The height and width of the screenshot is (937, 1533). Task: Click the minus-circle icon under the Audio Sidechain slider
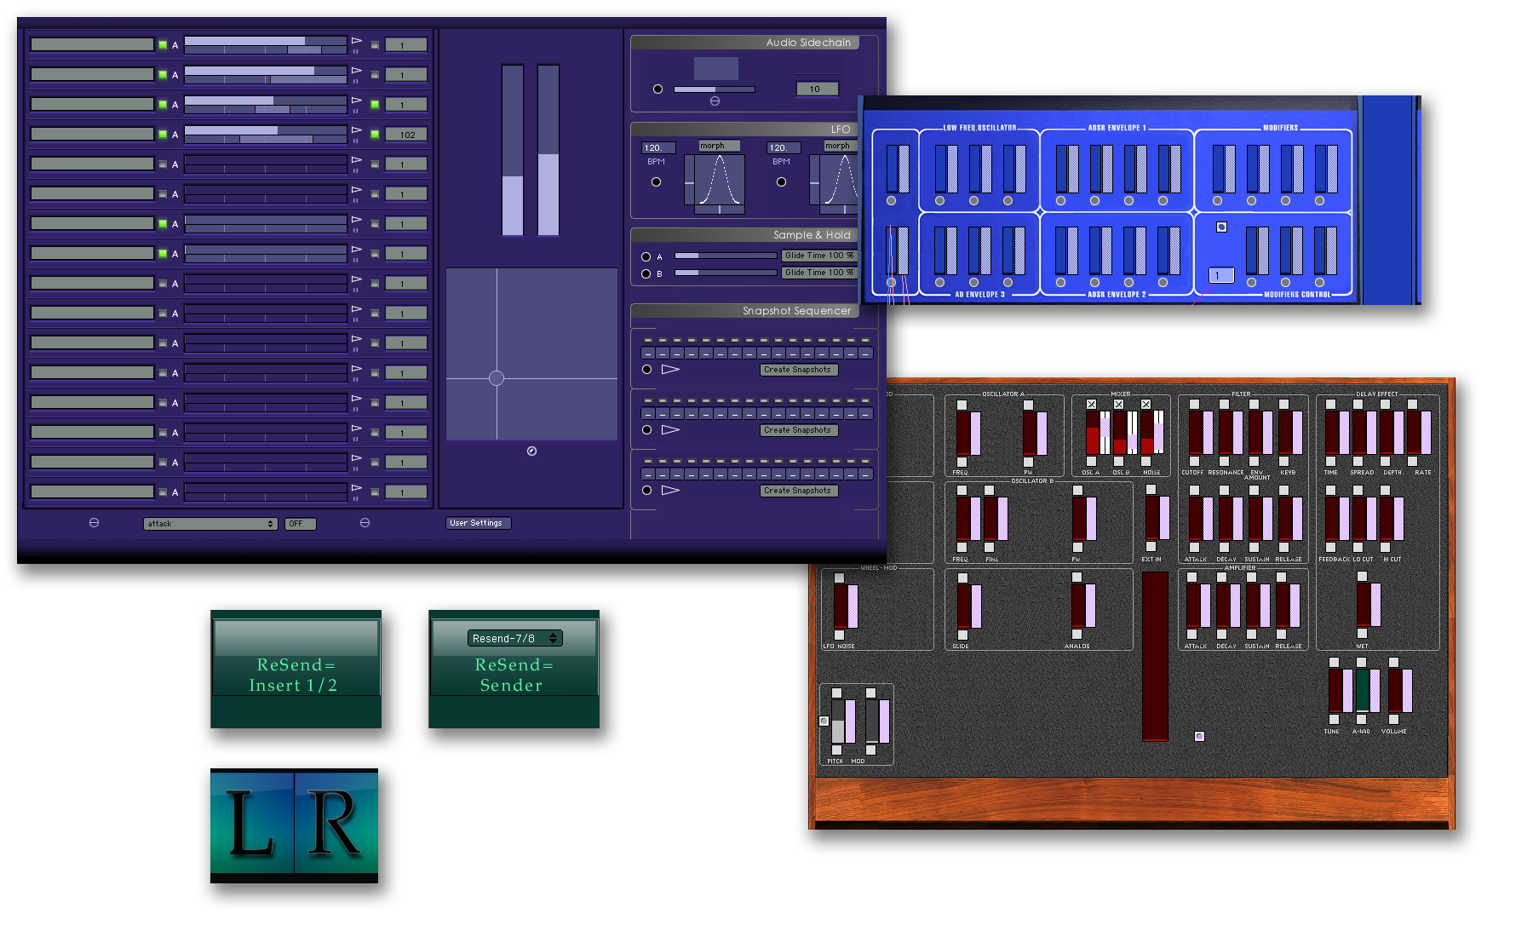715,99
